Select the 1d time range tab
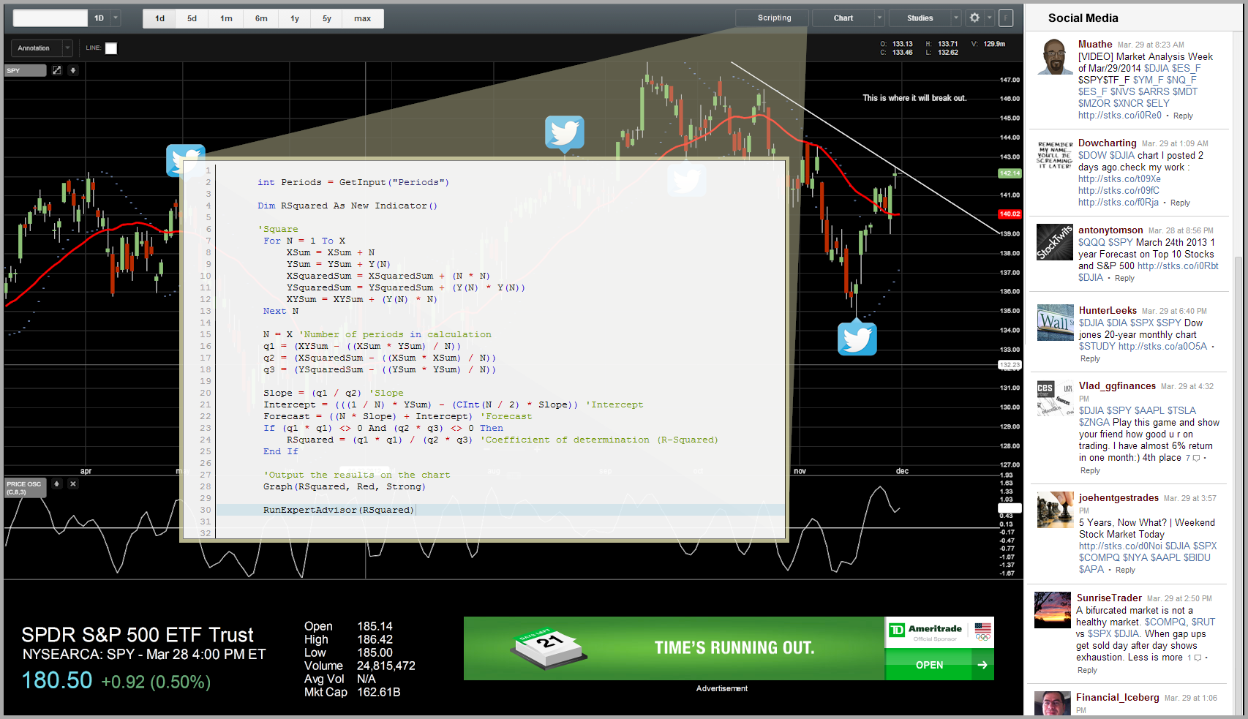Image resolution: width=1248 pixels, height=719 pixels. tap(159, 18)
